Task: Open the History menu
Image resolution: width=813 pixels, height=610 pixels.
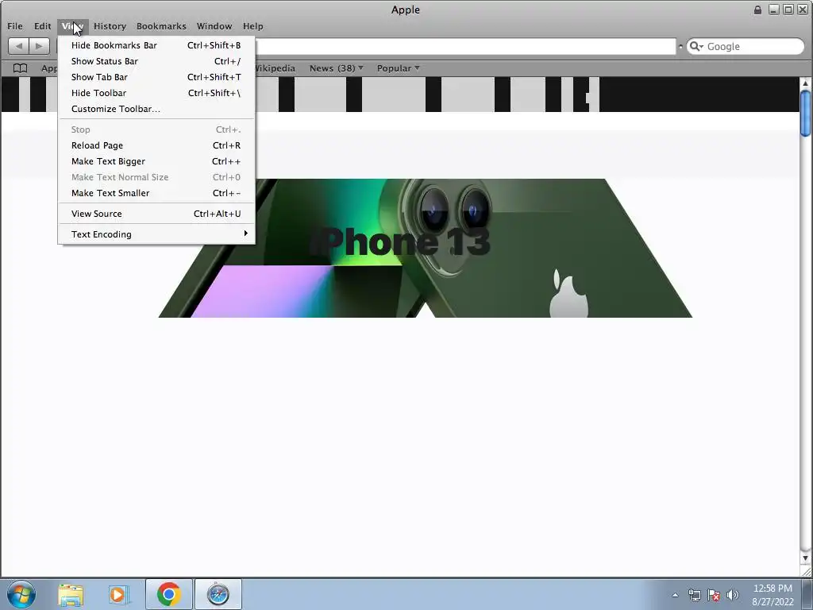Action: pyautogui.click(x=110, y=26)
